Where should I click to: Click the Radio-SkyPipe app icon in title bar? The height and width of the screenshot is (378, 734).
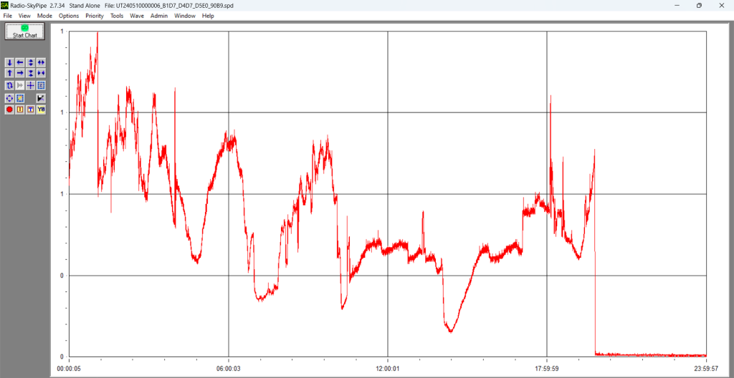4,6
